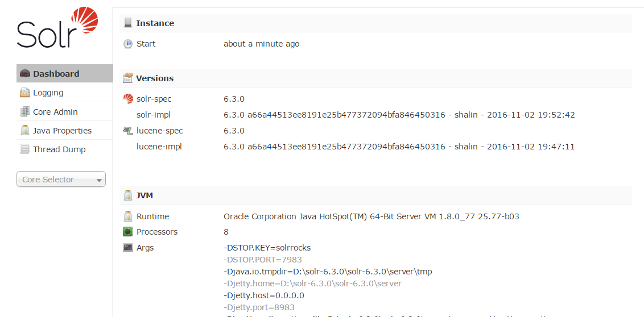Click the lucene-spec label

160,131
